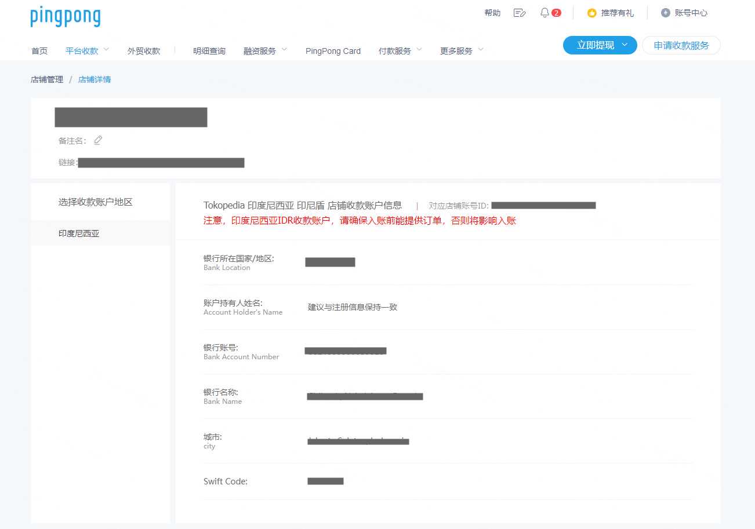This screenshot has width=755, height=529.
Task: Open 外贸收款 menu item
Action: pyautogui.click(x=144, y=51)
